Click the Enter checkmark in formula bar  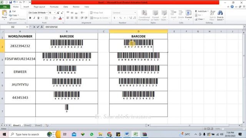tap(38, 27)
